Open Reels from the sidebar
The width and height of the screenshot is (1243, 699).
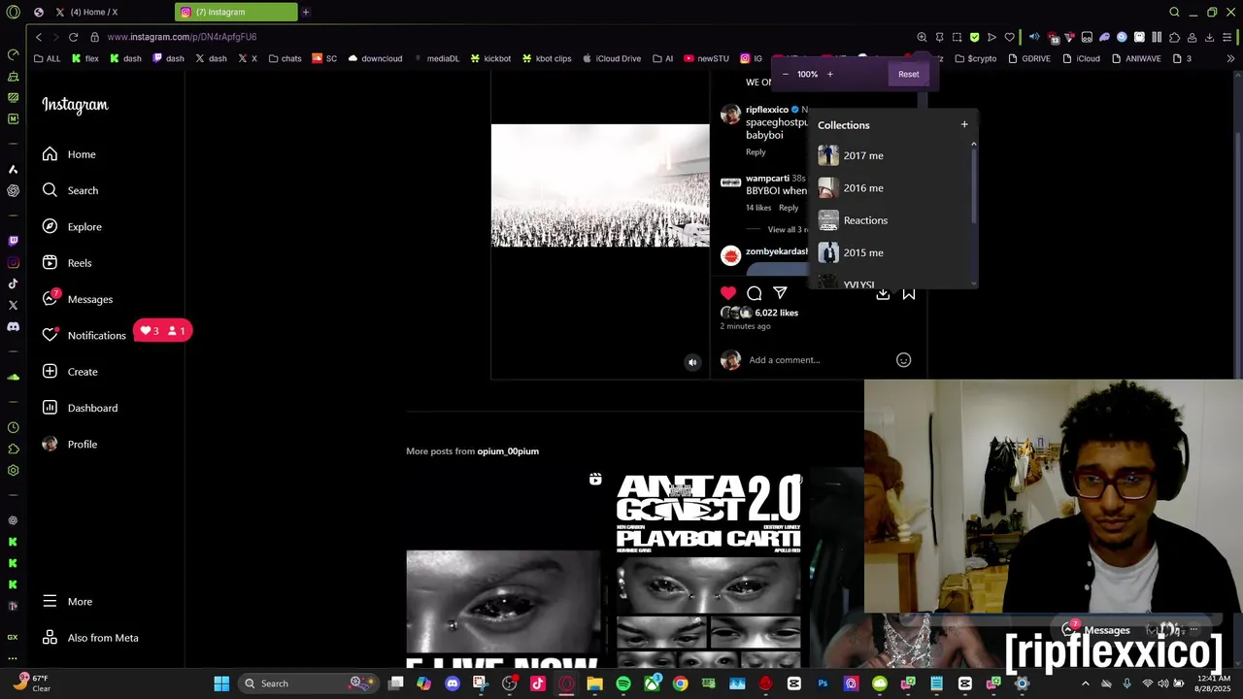(67, 263)
